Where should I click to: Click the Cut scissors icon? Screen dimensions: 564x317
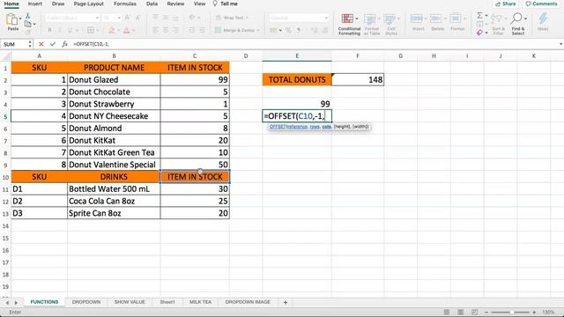pos(27,16)
